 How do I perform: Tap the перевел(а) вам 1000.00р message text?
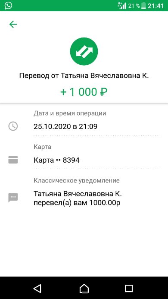77,203
